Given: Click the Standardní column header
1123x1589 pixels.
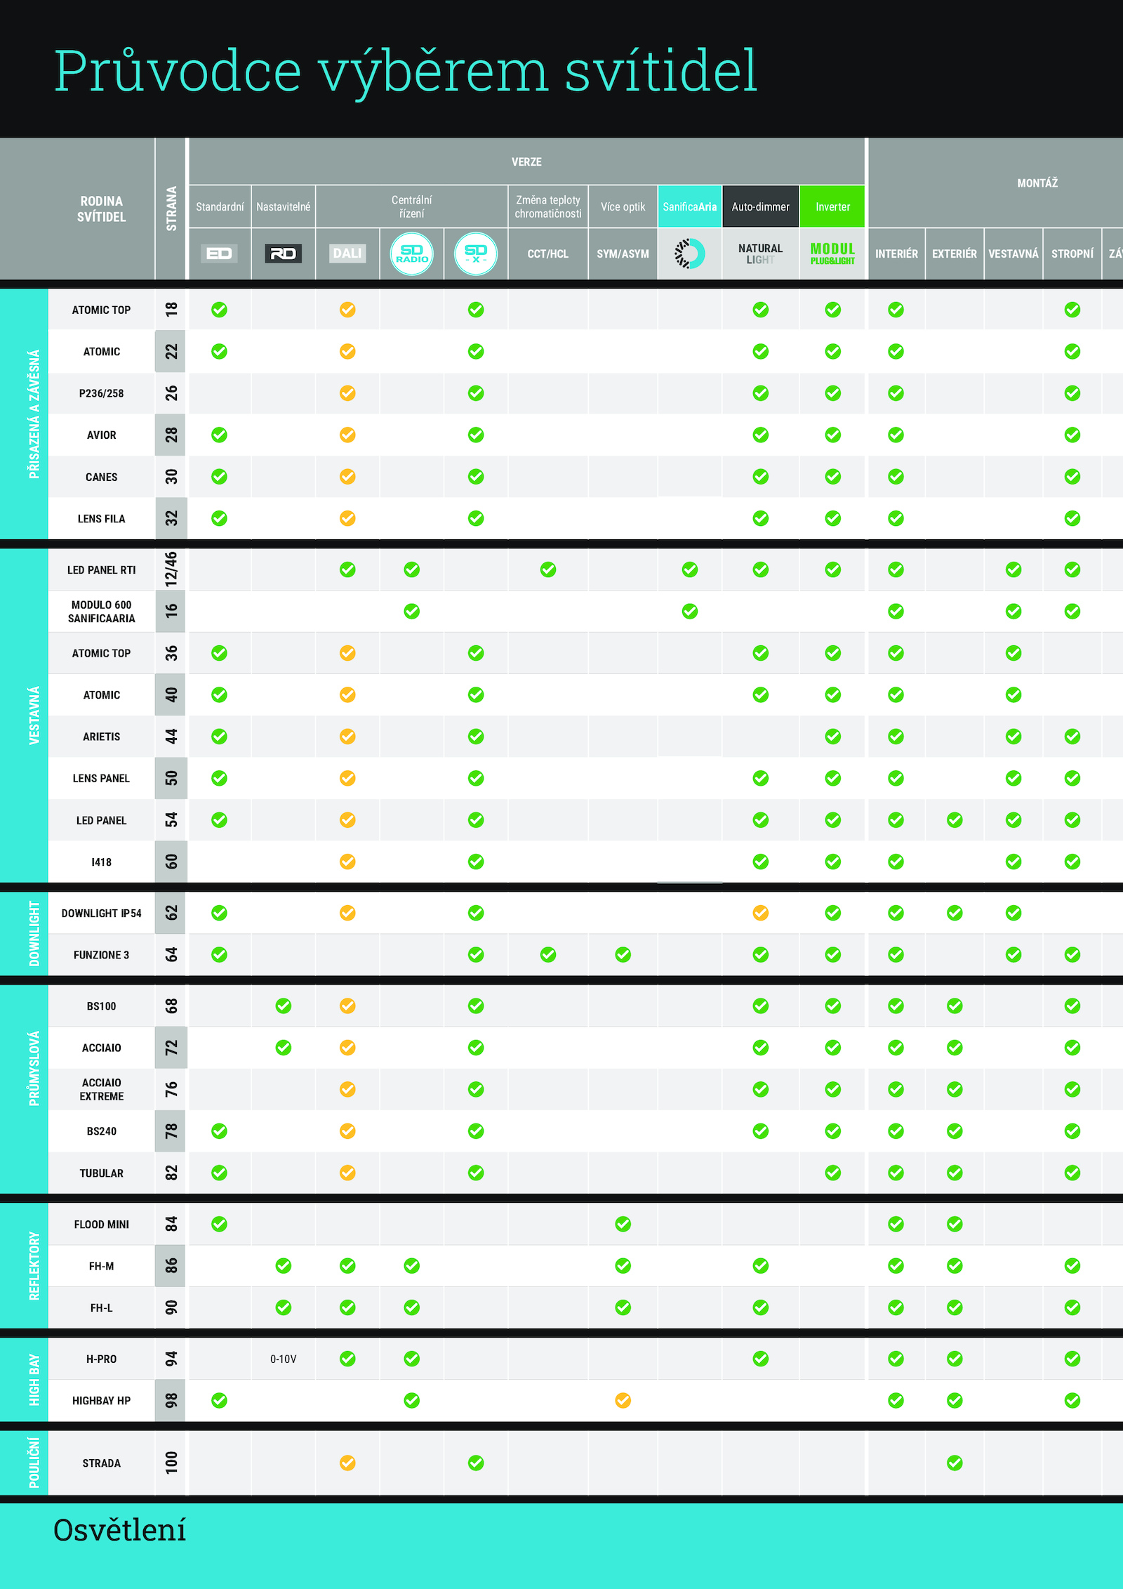Looking at the screenshot, I should 220,206.
